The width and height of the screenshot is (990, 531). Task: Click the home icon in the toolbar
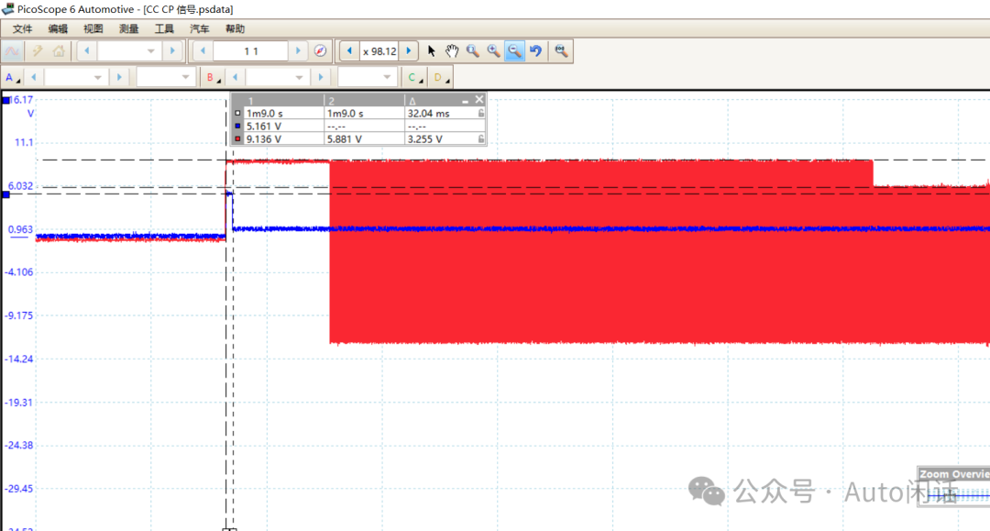click(x=59, y=51)
